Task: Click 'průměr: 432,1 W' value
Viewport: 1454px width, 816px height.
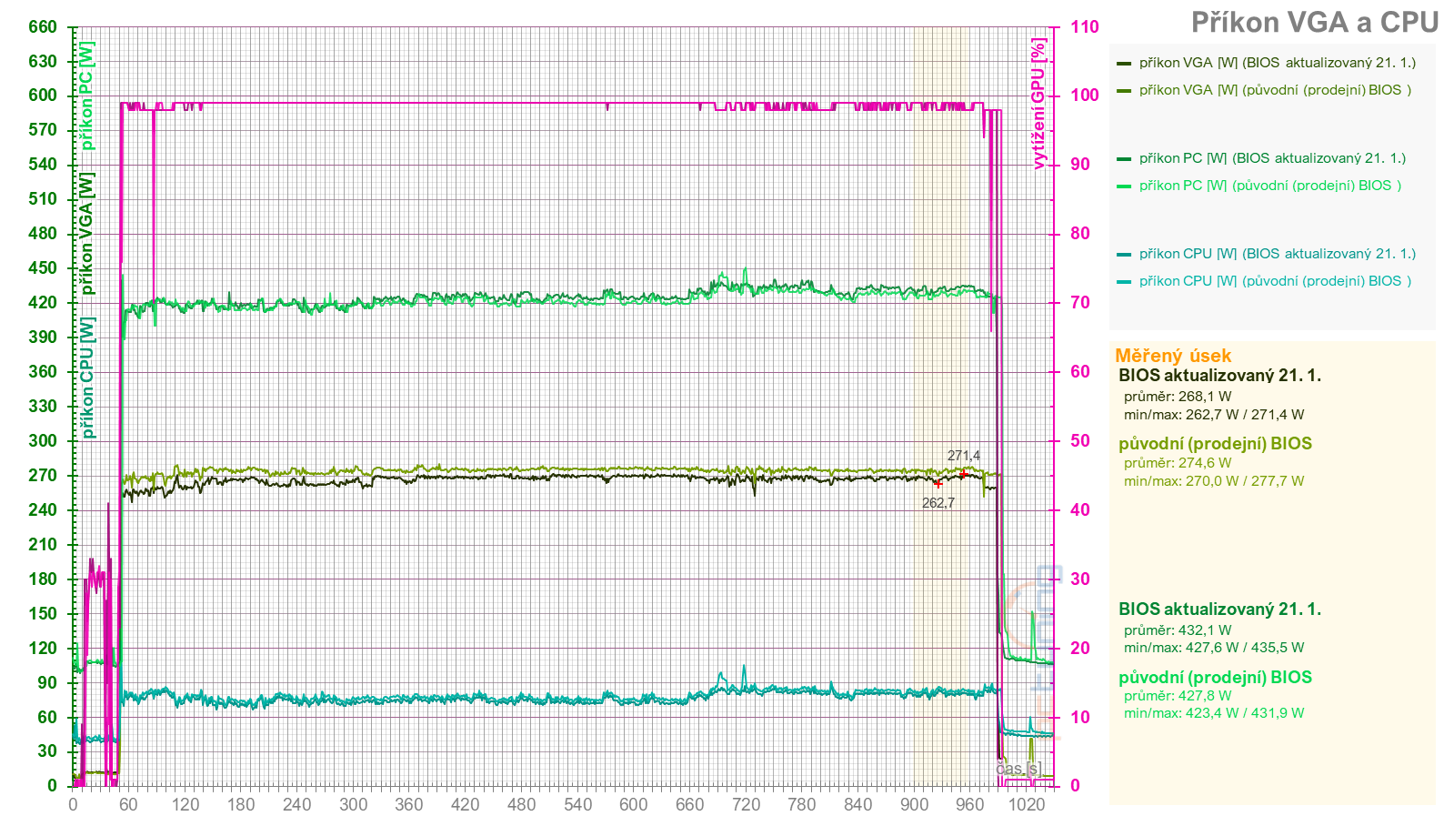Action: pos(1178,630)
